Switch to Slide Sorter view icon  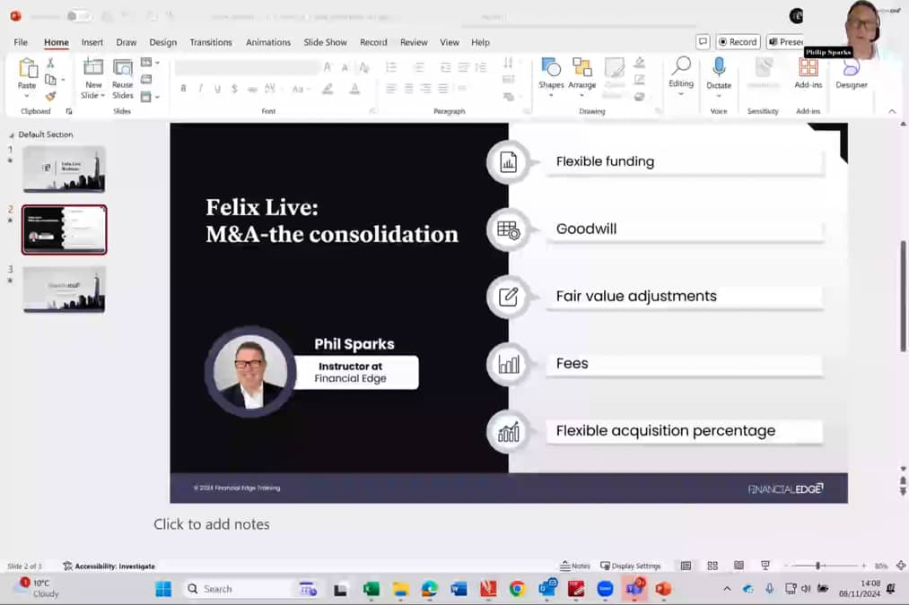point(712,566)
